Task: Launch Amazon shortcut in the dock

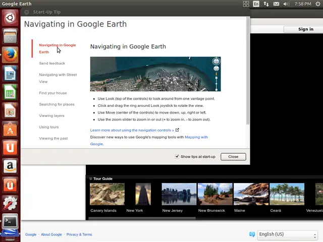Action: (10, 166)
